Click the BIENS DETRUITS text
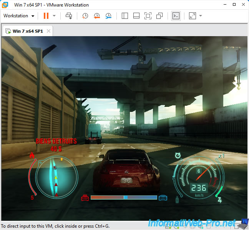This screenshot has height=230, width=249. [x=56, y=141]
